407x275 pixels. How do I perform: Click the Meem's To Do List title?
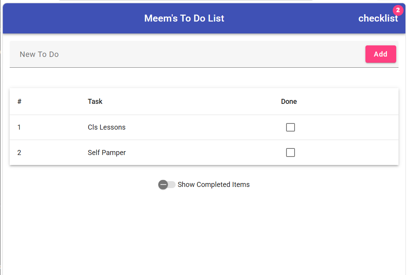(184, 18)
